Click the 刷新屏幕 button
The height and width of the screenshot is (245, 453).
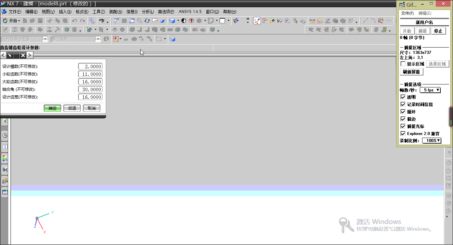[411, 72]
